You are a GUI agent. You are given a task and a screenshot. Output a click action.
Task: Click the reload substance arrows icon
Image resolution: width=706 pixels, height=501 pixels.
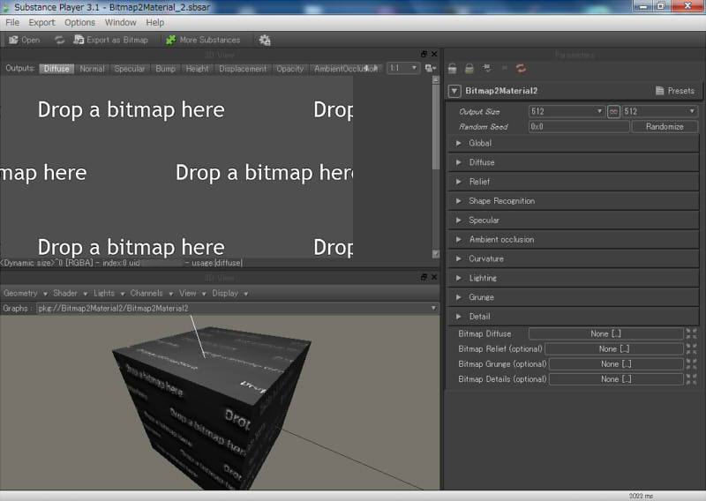point(59,40)
